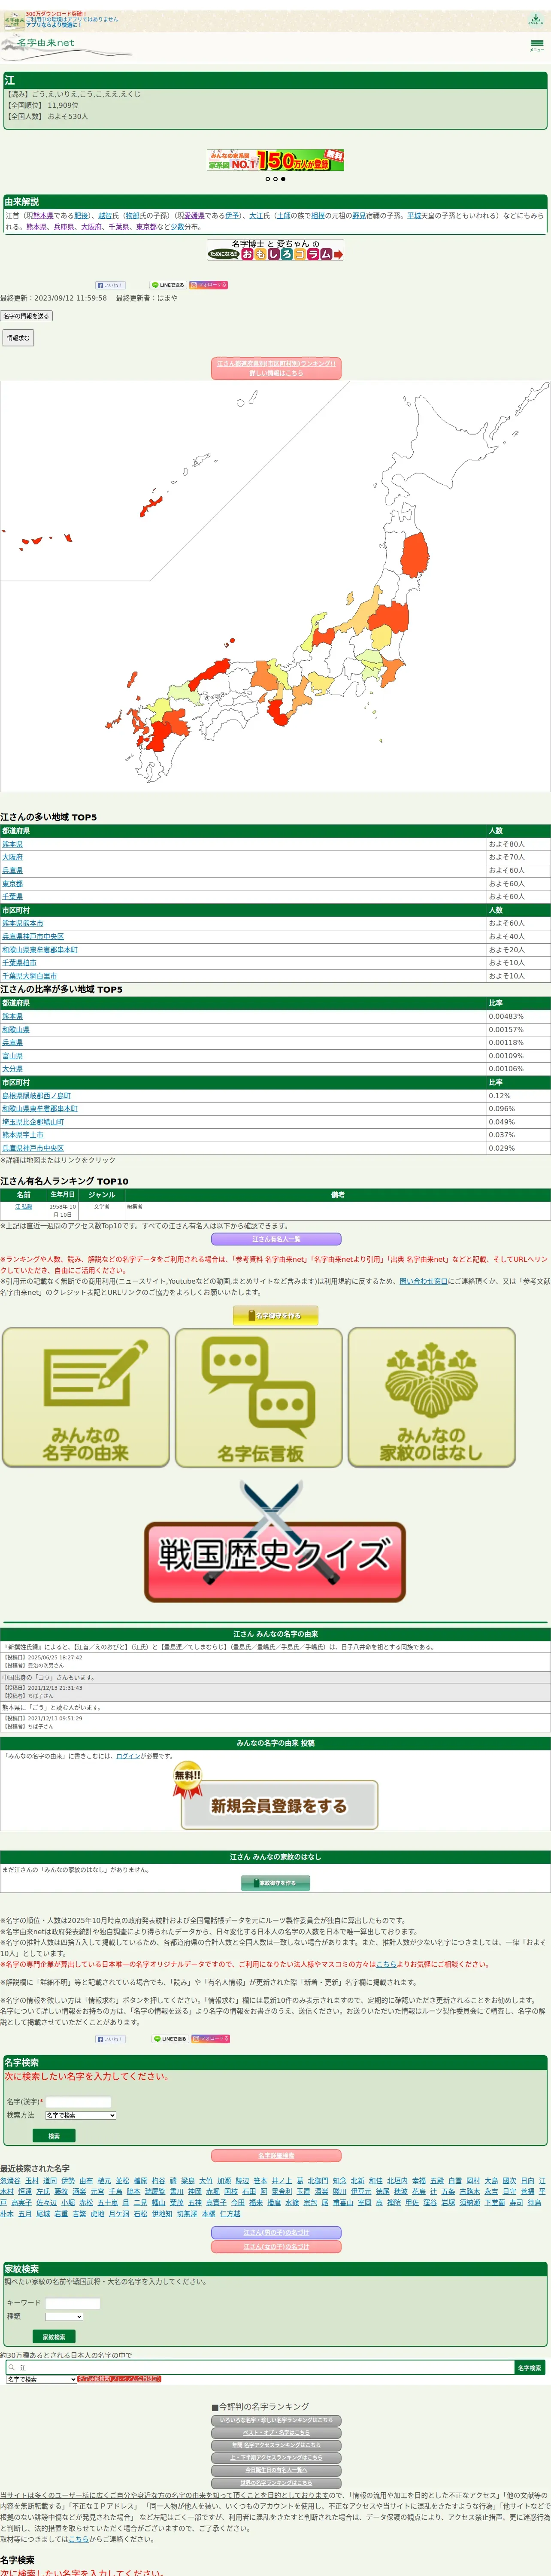Click the lower Instagram フォローする button
Screen dimensions: 551x2576
210,2038
